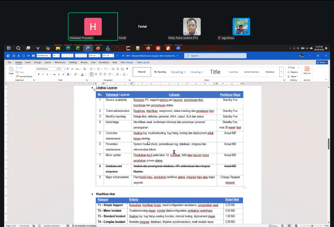
Task: Click the Clear All Formatting icon
Action: pos(85,69)
